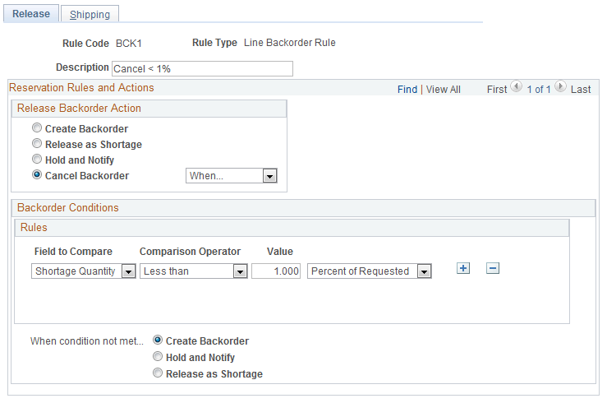Add a new rule row with plus icon
The height and width of the screenshot is (403, 607).
pos(463,268)
